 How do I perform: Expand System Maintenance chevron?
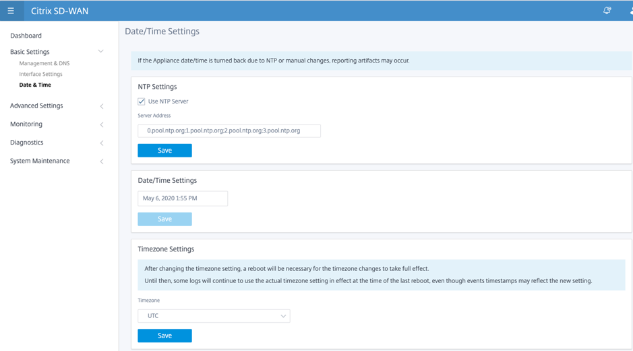point(102,161)
